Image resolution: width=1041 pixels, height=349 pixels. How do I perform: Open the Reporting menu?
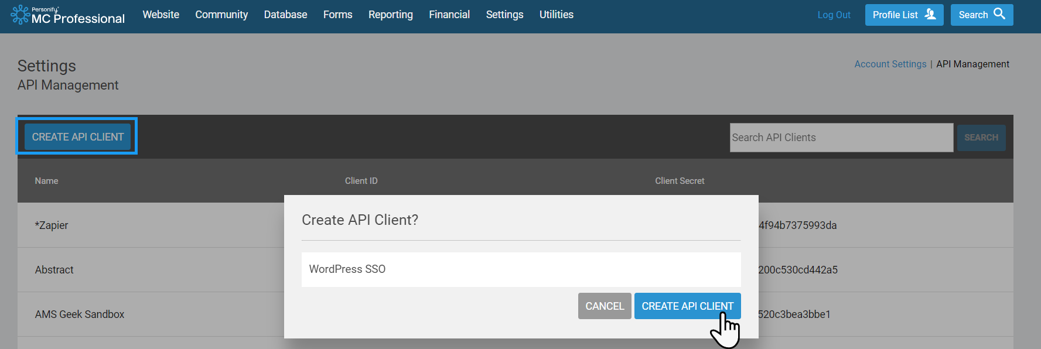[x=390, y=15]
